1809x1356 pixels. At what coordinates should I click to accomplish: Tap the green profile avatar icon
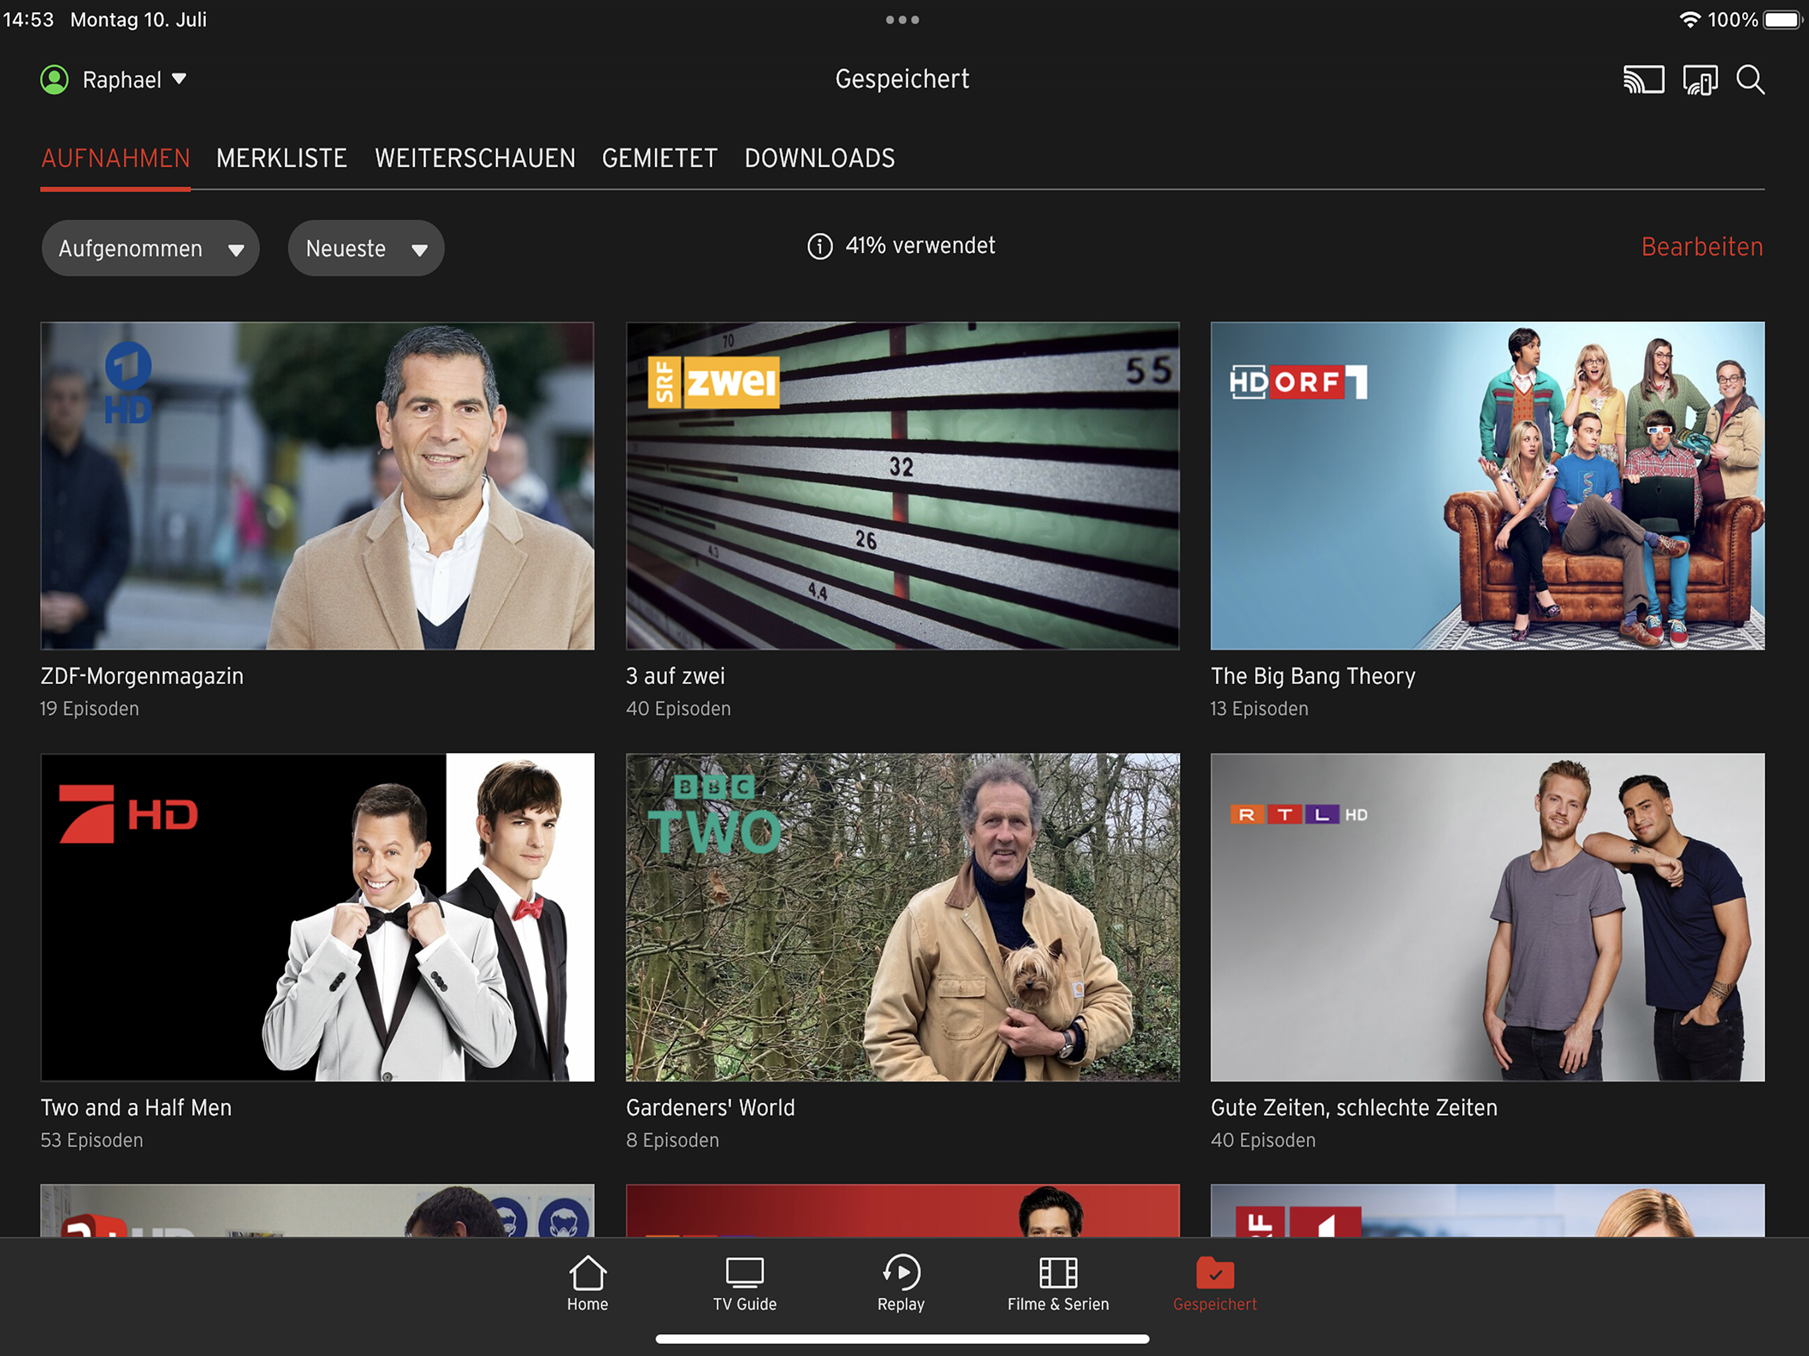point(55,80)
